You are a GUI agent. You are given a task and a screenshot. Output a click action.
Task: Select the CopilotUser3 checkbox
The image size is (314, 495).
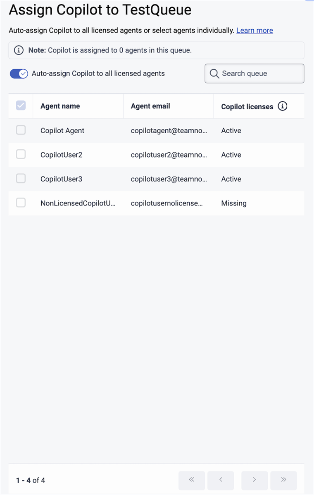(21, 179)
